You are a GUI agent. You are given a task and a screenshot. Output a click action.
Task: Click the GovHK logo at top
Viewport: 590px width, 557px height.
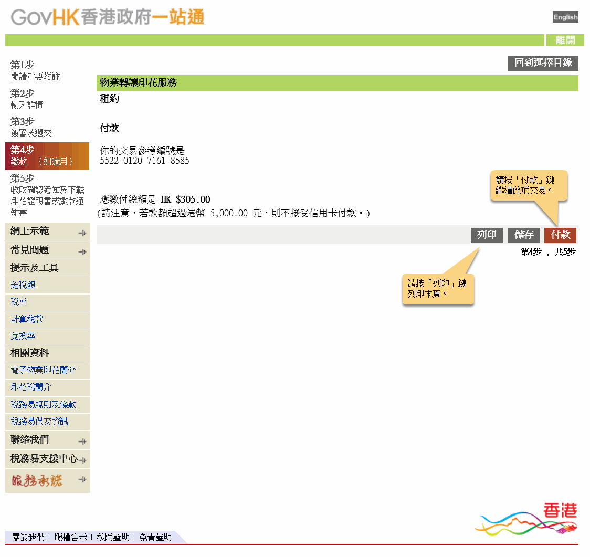point(108,17)
